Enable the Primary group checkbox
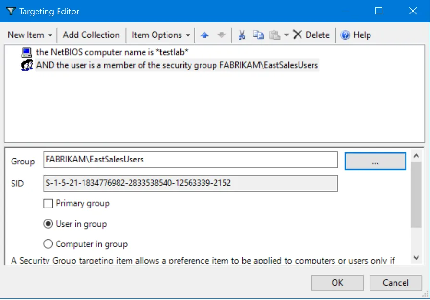The image size is (430, 300). point(48,203)
